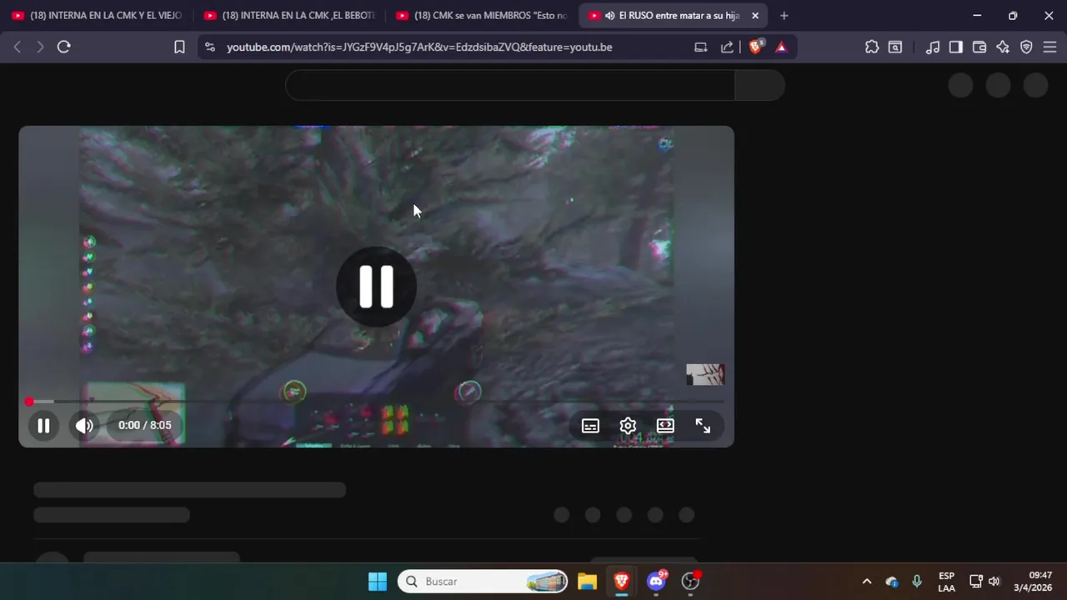Switch the player to theater mode

(x=665, y=426)
